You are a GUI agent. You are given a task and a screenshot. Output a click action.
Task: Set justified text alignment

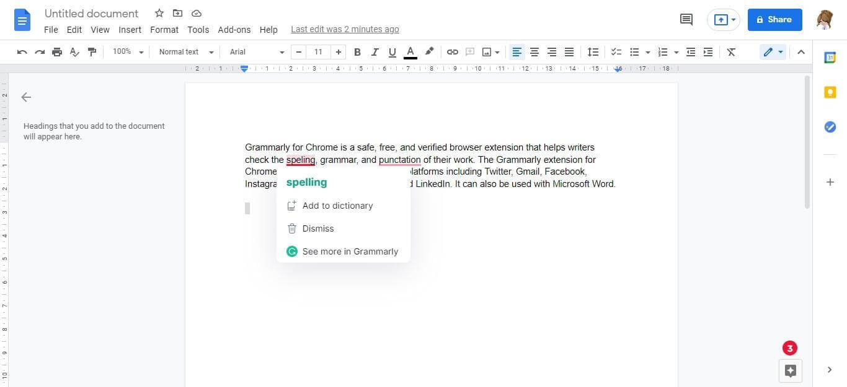[569, 52]
